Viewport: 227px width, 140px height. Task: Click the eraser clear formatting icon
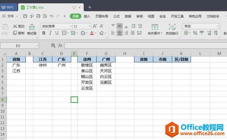[x=102, y=33]
